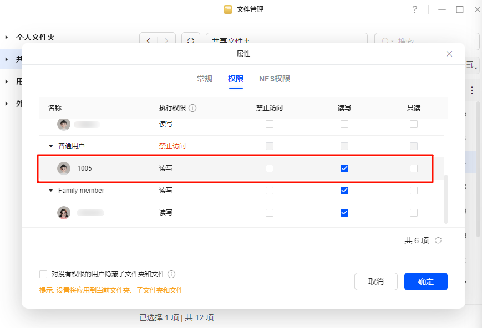The height and width of the screenshot is (328, 482).
Task: Check 禁止访问 for user 1005
Action: click(270, 168)
